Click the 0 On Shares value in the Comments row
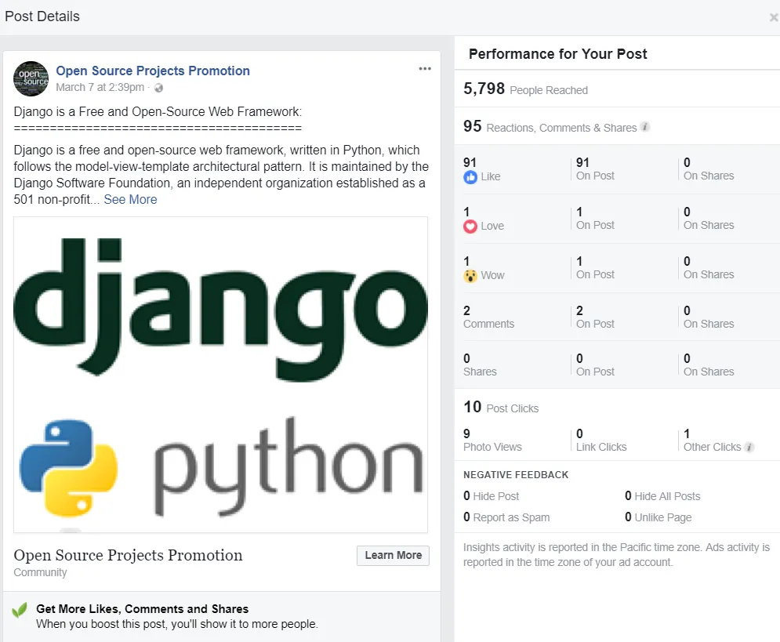The height and width of the screenshot is (642, 780). tap(709, 317)
